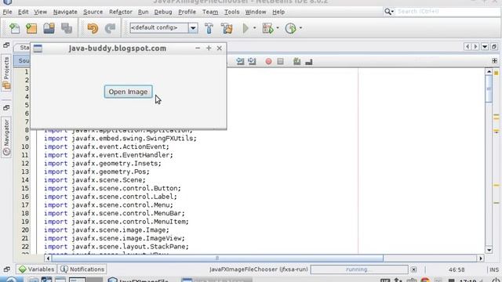502x282 pixels.
Task: Click the horizontal scrollbar thumb
Action: [217, 258]
